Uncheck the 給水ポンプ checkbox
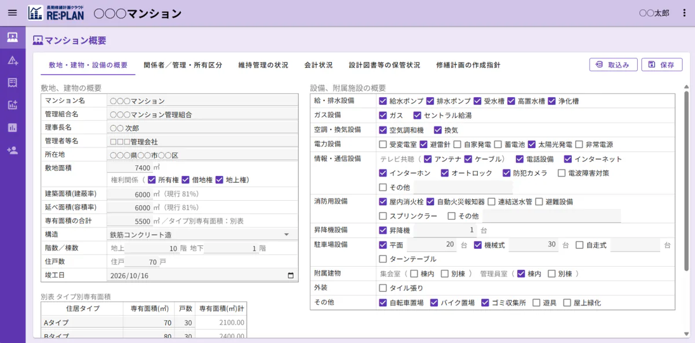Viewport: 695px width, 343px height. coord(383,101)
